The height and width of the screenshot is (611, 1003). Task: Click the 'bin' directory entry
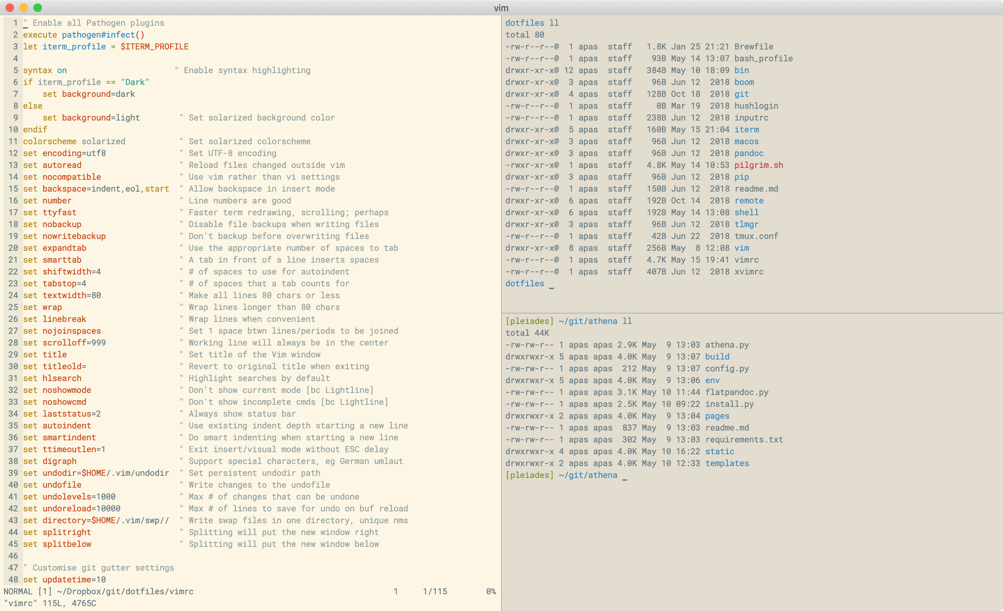741,70
